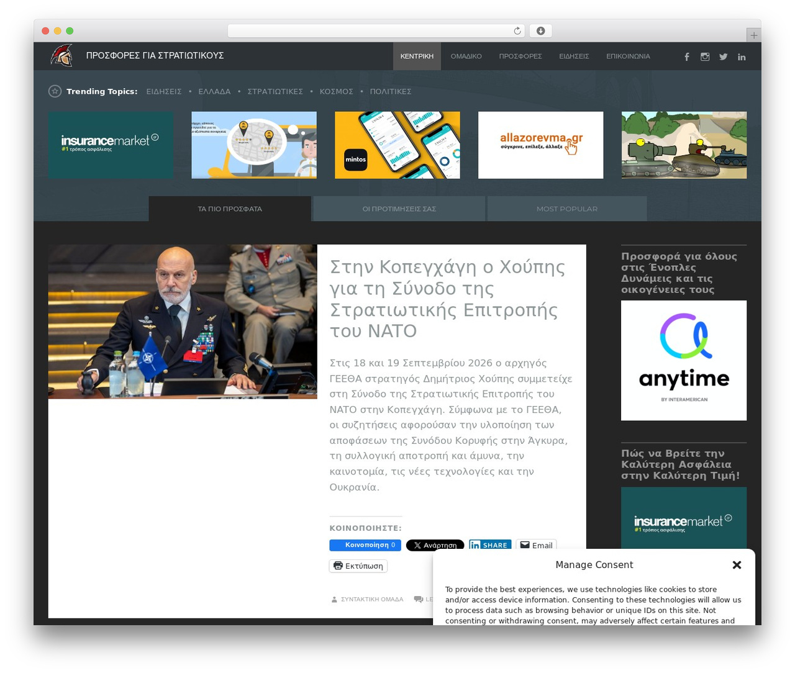The image size is (795, 673).
Task: Click the Facebook Κοινοποίηση share button
Action: pyautogui.click(x=365, y=545)
